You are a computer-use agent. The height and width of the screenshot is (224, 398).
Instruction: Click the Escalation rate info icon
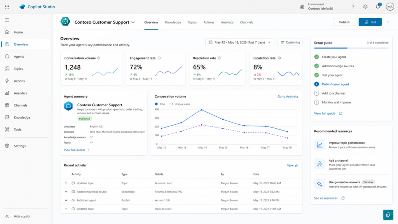pos(279,58)
